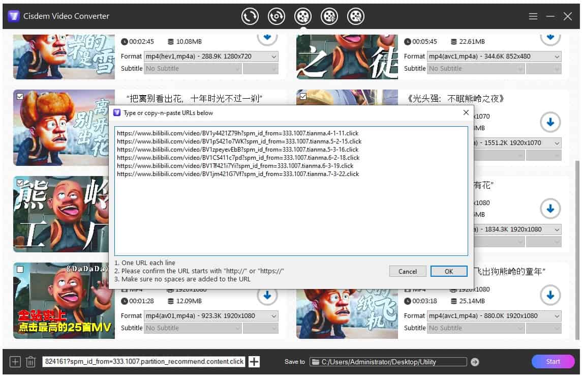Check the box on DaDaDa video thumbnail

click(x=20, y=269)
